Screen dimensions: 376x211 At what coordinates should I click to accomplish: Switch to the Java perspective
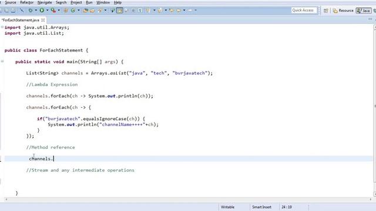(364, 11)
